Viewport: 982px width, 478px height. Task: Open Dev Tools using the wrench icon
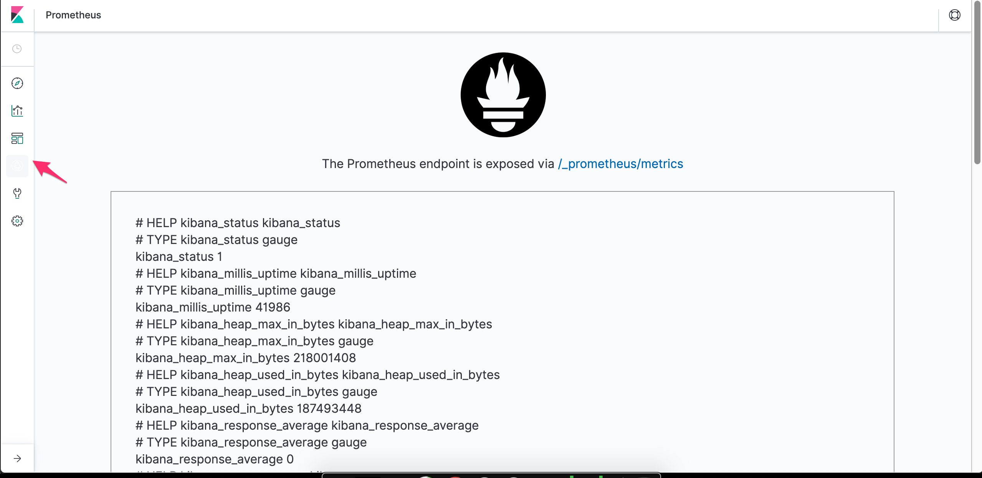tap(17, 193)
